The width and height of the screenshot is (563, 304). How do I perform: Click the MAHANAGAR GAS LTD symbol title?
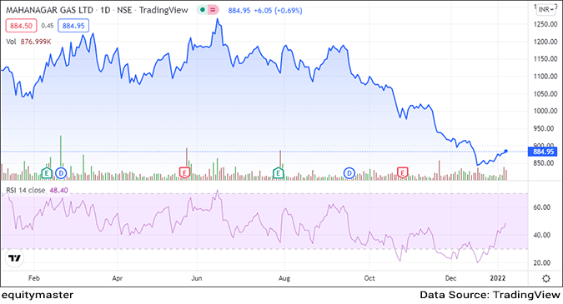pos(49,10)
